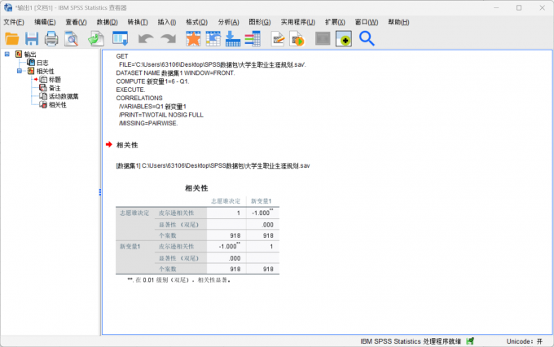Click the [数据集1] file path line in output
Image resolution: width=554 pixels, height=347 pixels.
[213, 165]
